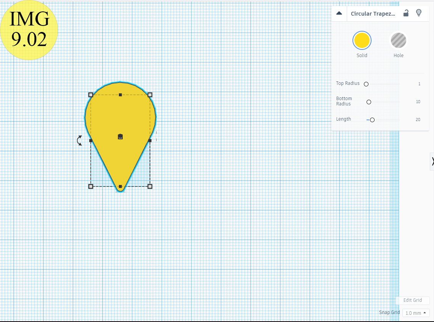Viewport: 434px width, 322px height.
Task: Click the Bottom Radius slider handle
Action: pos(369,102)
